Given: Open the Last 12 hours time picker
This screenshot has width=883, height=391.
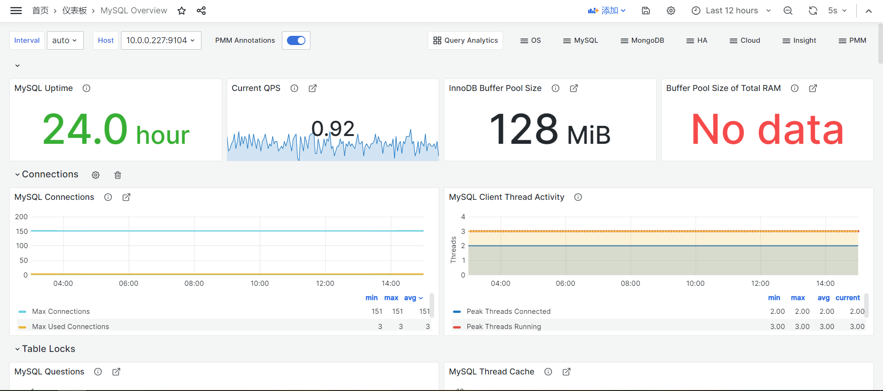Looking at the screenshot, I should coord(731,11).
